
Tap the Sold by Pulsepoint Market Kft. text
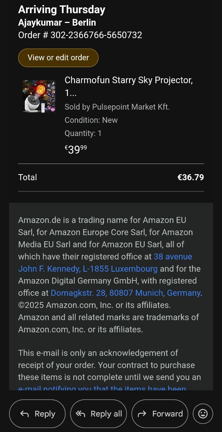click(117, 107)
